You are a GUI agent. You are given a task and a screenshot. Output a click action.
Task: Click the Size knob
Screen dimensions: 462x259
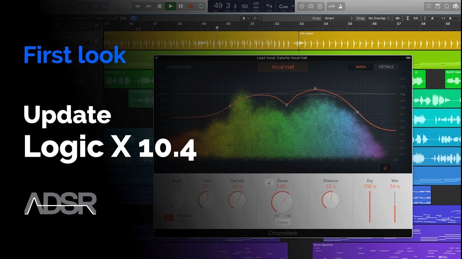207,200
